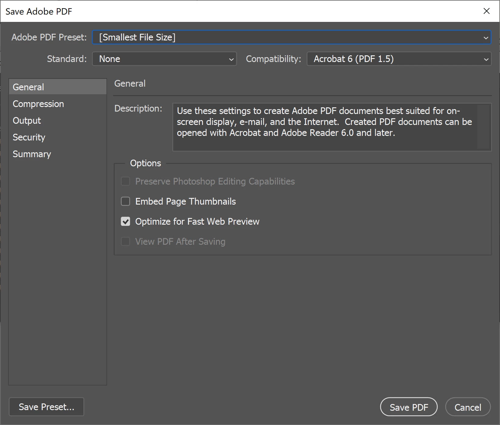Click the Save PDF button
The image size is (500, 425).
point(409,407)
